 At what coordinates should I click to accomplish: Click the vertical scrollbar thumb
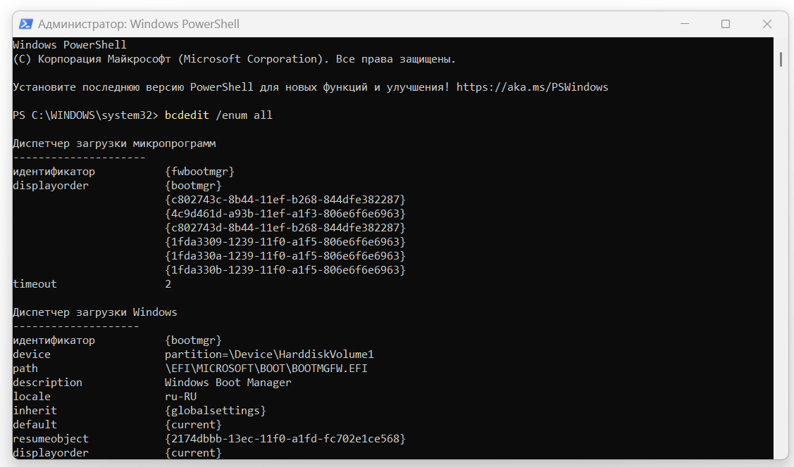click(x=781, y=58)
